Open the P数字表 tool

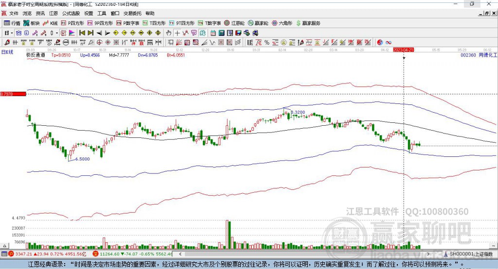(x=128, y=23)
